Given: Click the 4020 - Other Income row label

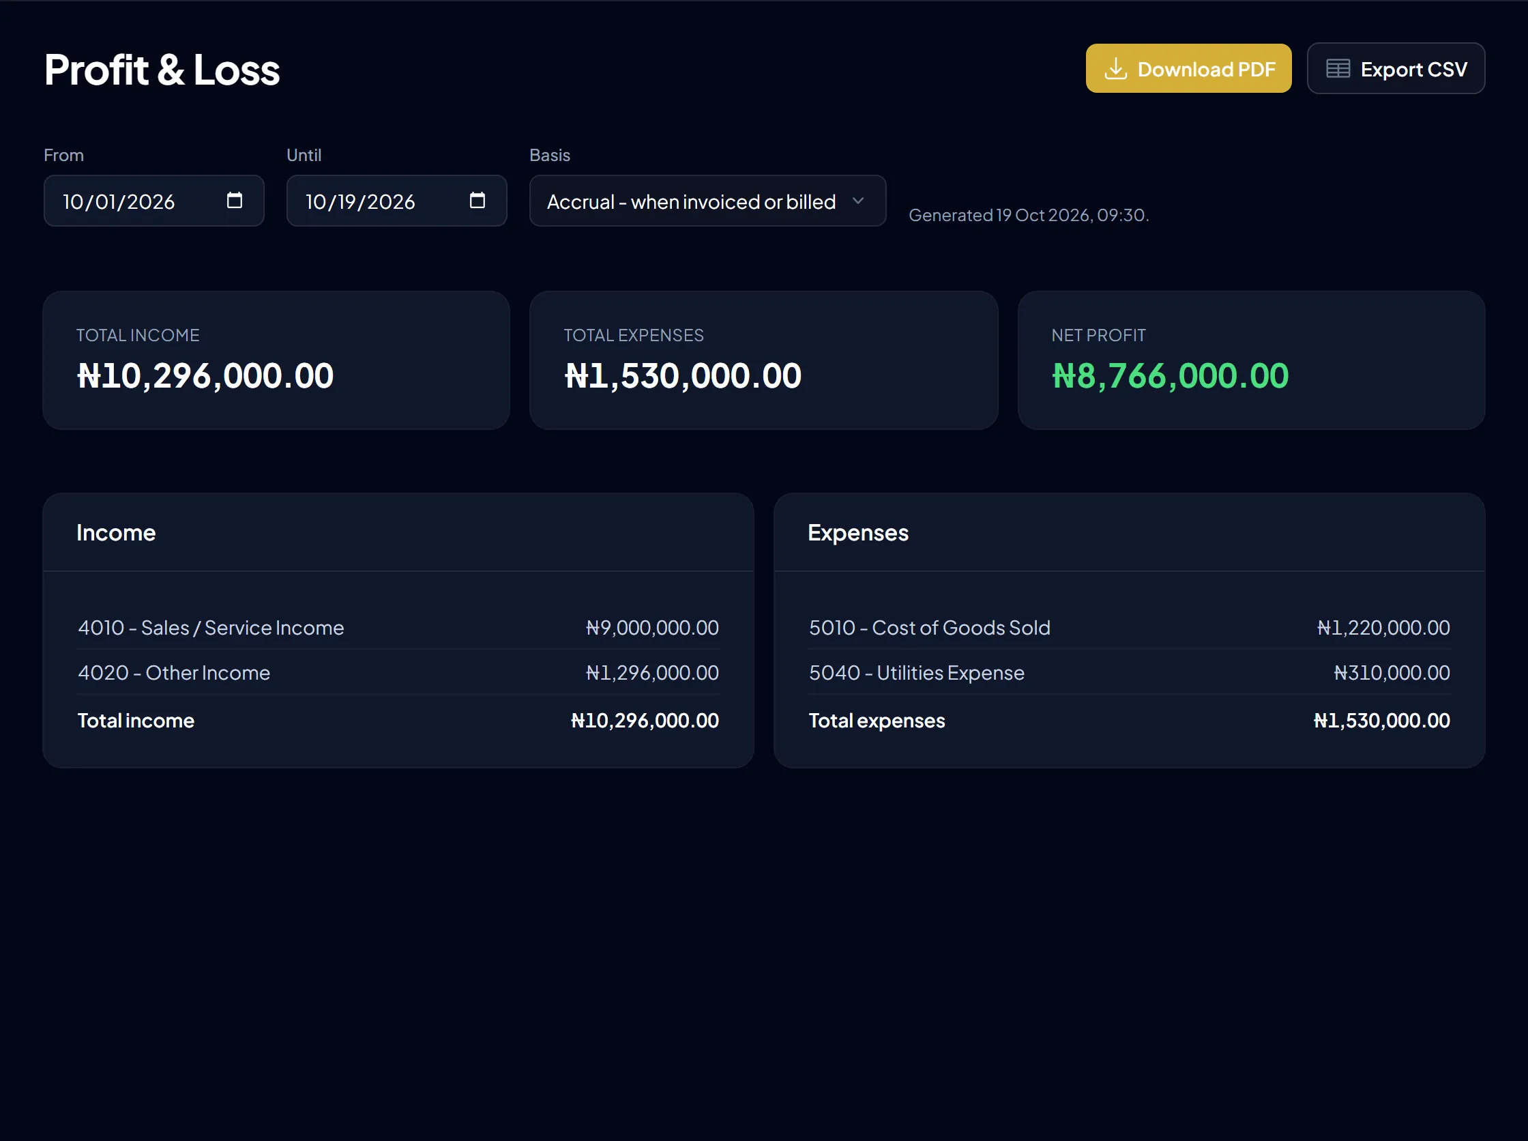Looking at the screenshot, I should point(174,673).
